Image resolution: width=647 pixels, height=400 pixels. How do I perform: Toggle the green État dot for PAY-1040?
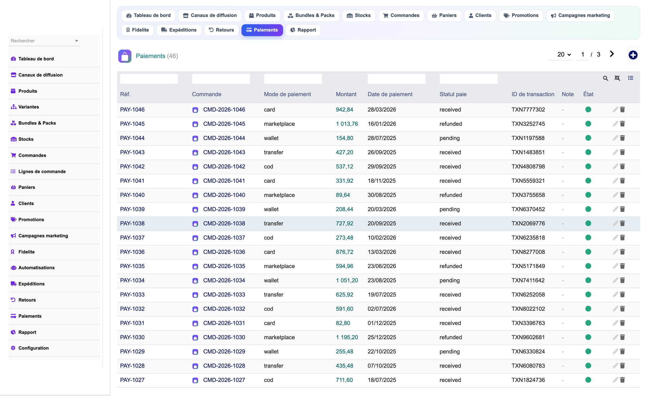588,195
